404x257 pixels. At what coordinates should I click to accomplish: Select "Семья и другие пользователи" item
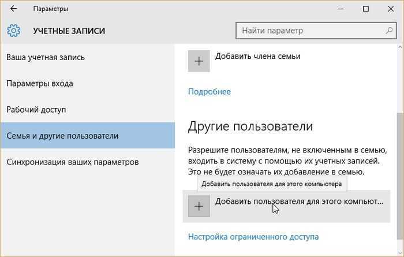tap(87, 136)
